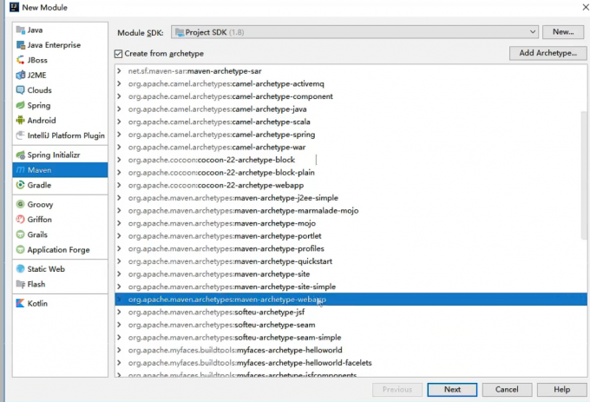The image size is (590, 402).
Task: Select cocoon-22-archetype-block-plain row
Action: [x=351, y=173]
